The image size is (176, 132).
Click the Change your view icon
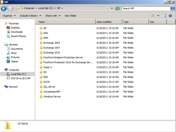point(153,16)
